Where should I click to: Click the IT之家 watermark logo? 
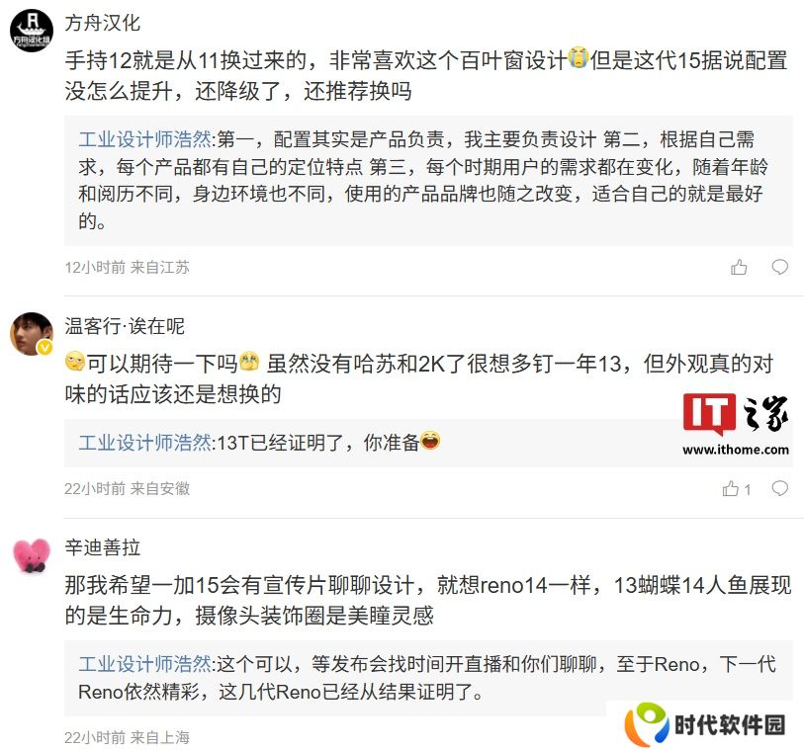pos(736,414)
